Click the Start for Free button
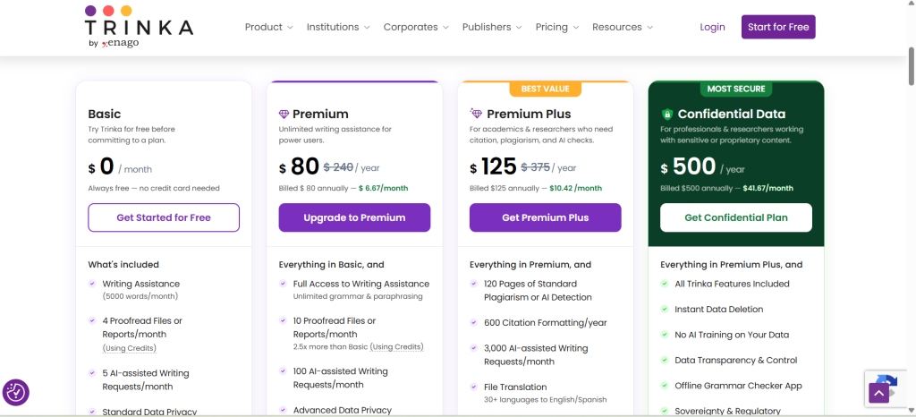 [778, 27]
